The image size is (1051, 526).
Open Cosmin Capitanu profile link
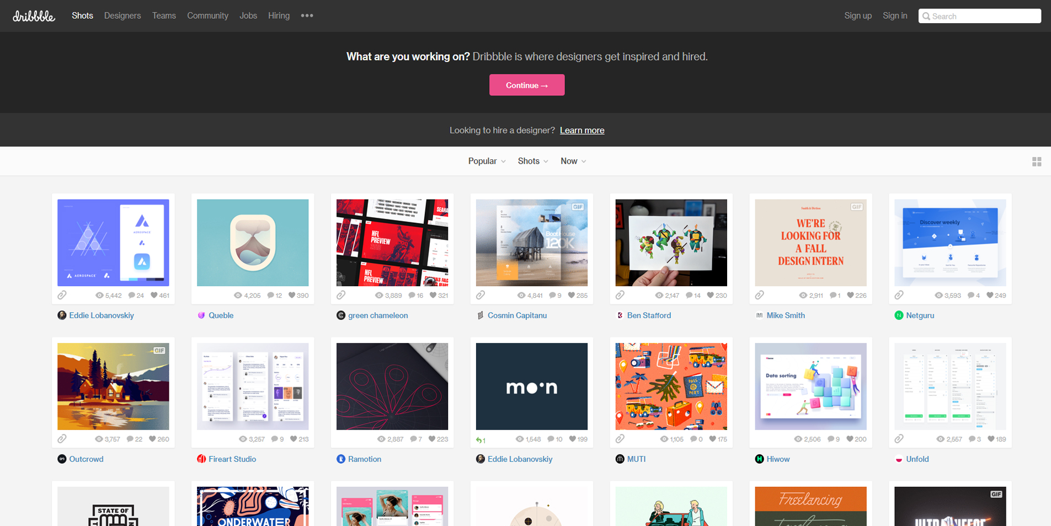(517, 315)
